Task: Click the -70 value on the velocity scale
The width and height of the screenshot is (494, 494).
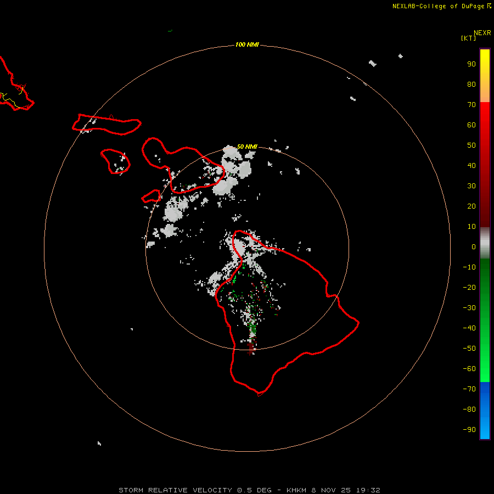Action: (x=469, y=389)
